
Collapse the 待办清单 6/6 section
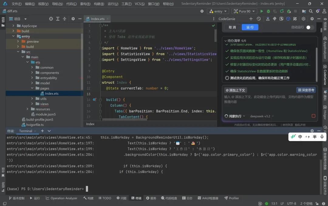click(225, 41)
